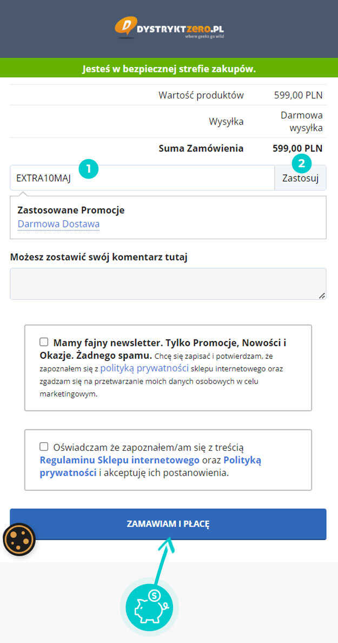Viewport: 338px width, 643px height.
Task: Tick the store regulations acceptance checkbox
Action: tap(44, 446)
